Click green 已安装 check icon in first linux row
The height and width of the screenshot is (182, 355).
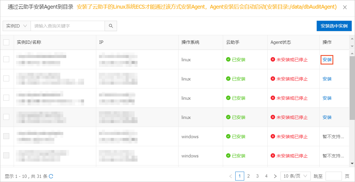(x=228, y=59)
